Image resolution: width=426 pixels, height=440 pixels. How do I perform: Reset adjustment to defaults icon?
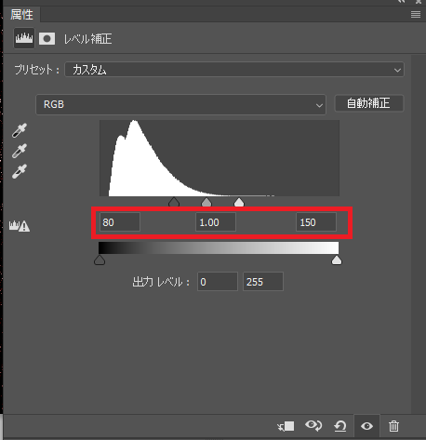coord(340,426)
